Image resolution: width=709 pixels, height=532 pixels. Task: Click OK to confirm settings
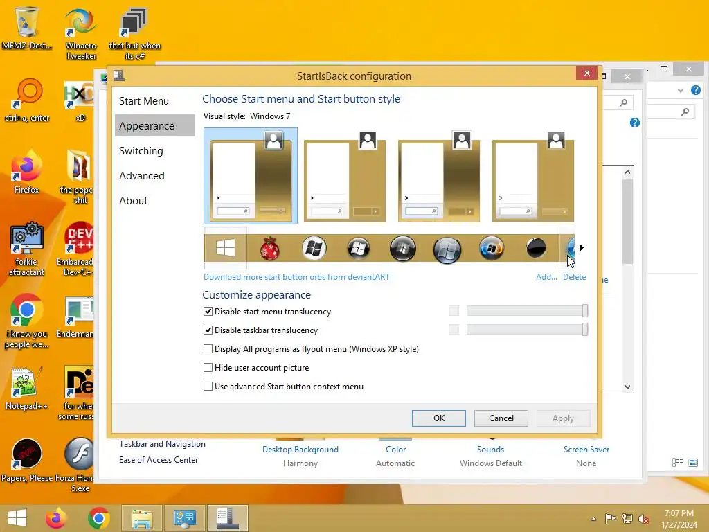click(x=438, y=418)
